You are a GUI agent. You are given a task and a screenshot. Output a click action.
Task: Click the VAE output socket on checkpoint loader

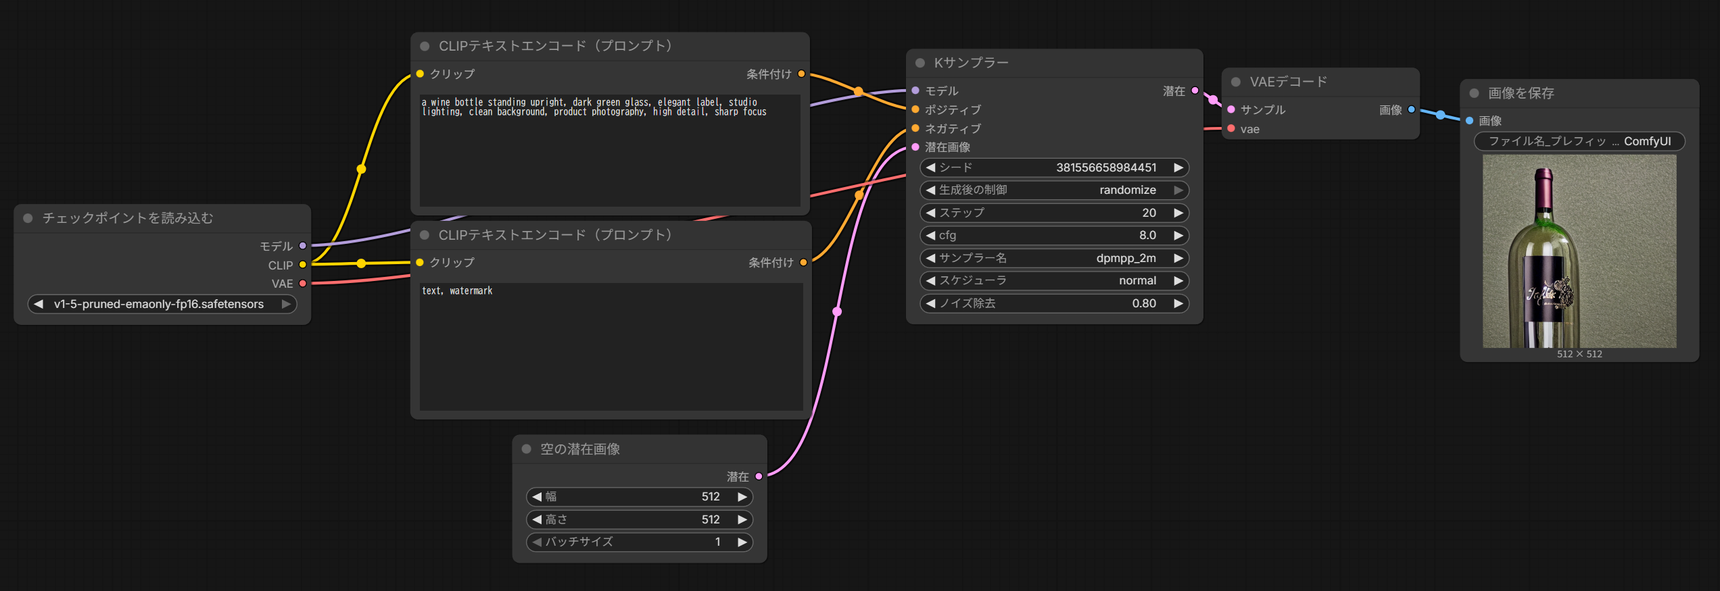click(x=303, y=284)
